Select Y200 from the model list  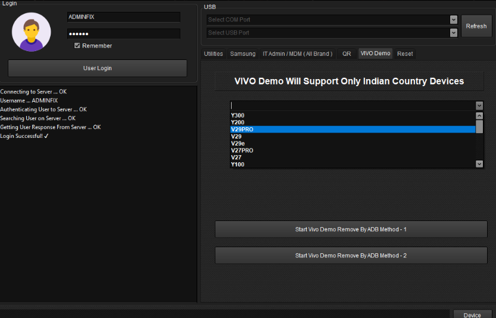[x=352, y=122]
